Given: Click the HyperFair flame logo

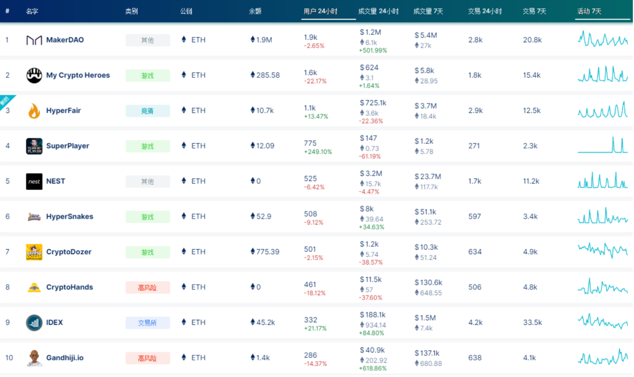Looking at the screenshot, I should (34, 111).
